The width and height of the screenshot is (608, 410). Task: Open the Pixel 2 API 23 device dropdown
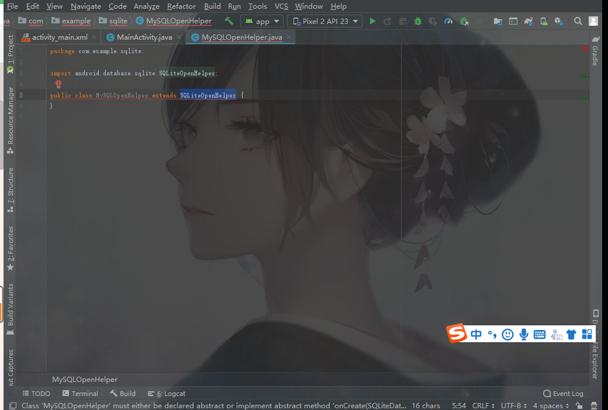325,21
